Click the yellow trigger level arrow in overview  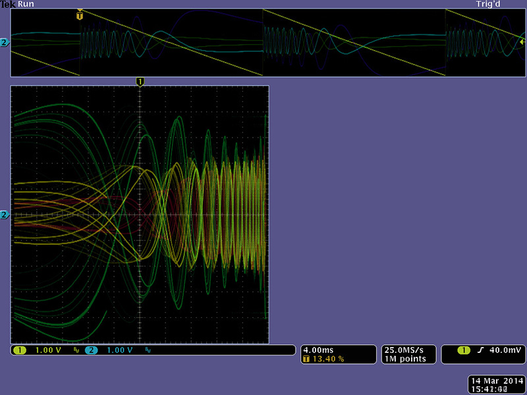coord(522,41)
